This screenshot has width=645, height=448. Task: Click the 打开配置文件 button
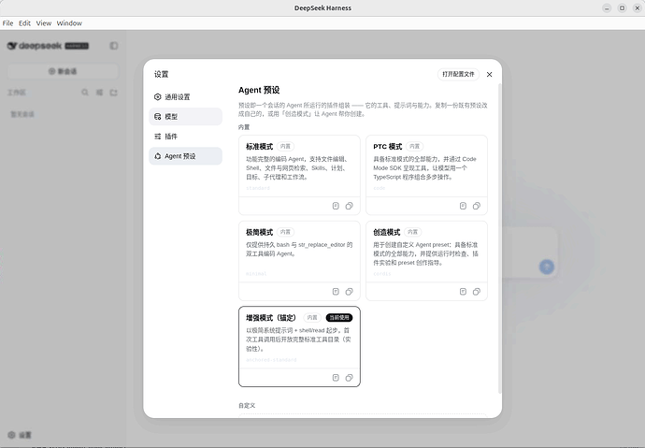pos(458,75)
